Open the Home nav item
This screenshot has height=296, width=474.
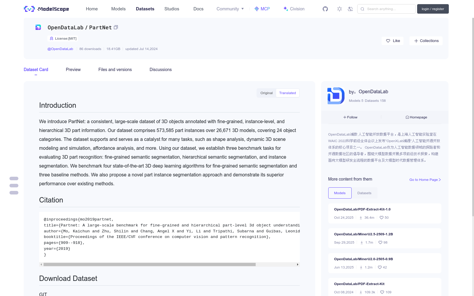point(92,9)
